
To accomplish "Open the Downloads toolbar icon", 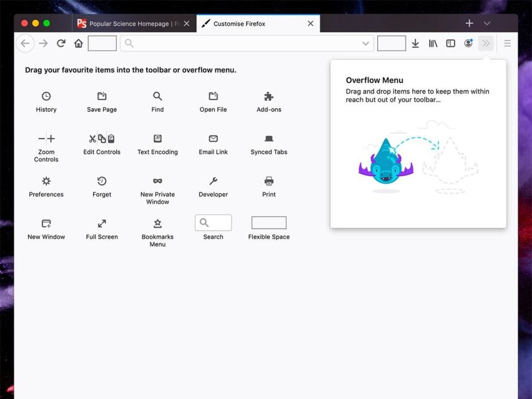I will tap(415, 43).
